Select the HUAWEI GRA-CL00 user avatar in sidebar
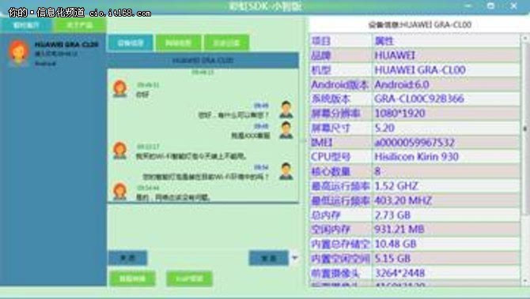The image size is (530, 299). click(18, 51)
